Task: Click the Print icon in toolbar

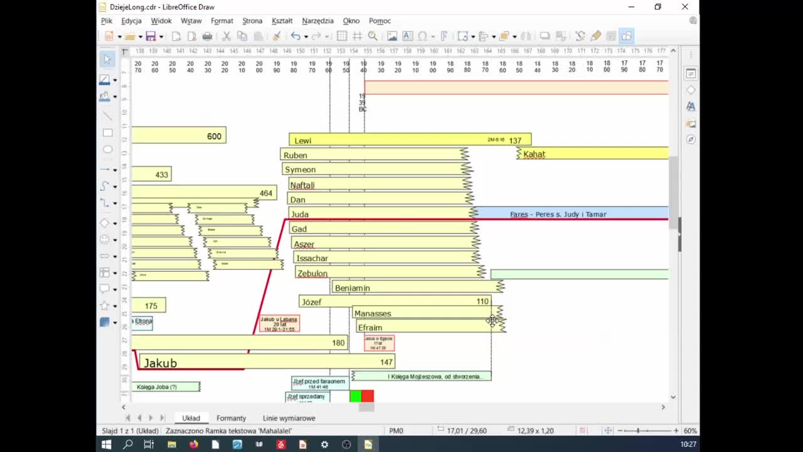Action: pyautogui.click(x=207, y=36)
